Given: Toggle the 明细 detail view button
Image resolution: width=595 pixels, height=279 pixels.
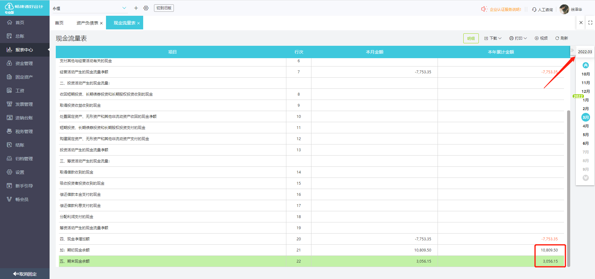Looking at the screenshot, I should click(x=471, y=38).
